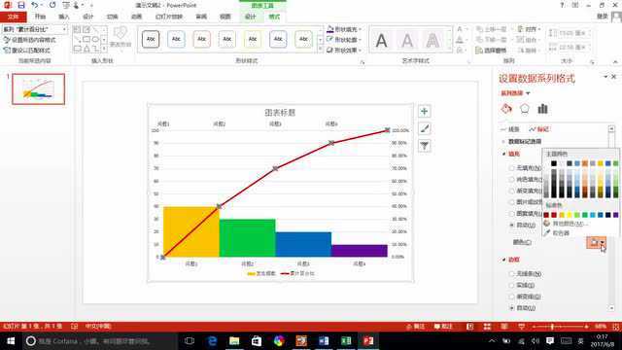622x350 pixels.
Task: Select 纯色填充 solid fill radio button
Action: click(512, 180)
